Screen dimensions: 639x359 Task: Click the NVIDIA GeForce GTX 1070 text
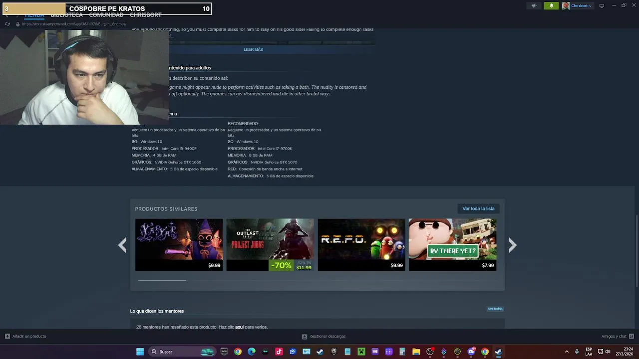point(274,162)
